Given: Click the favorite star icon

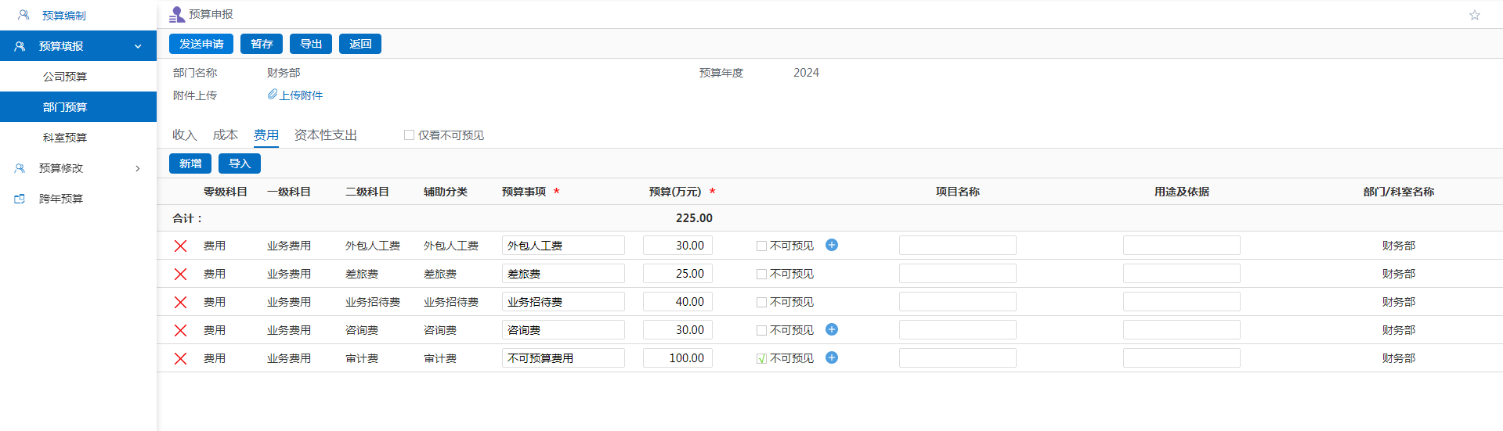Looking at the screenshot, I should (x=1474, y=15).
